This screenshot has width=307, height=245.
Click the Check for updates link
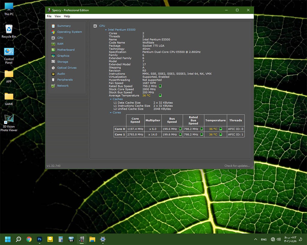(x=237, y=166)
